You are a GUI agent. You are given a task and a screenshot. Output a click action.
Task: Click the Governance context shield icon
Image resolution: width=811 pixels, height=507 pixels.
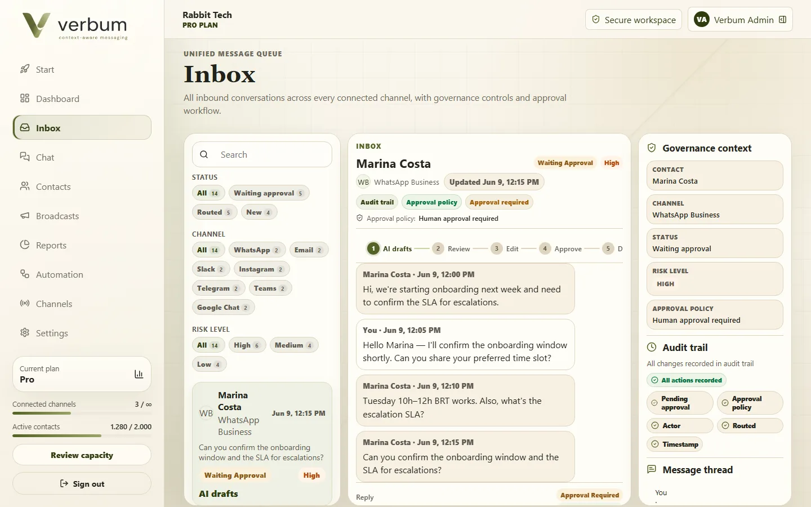point(652,148)
